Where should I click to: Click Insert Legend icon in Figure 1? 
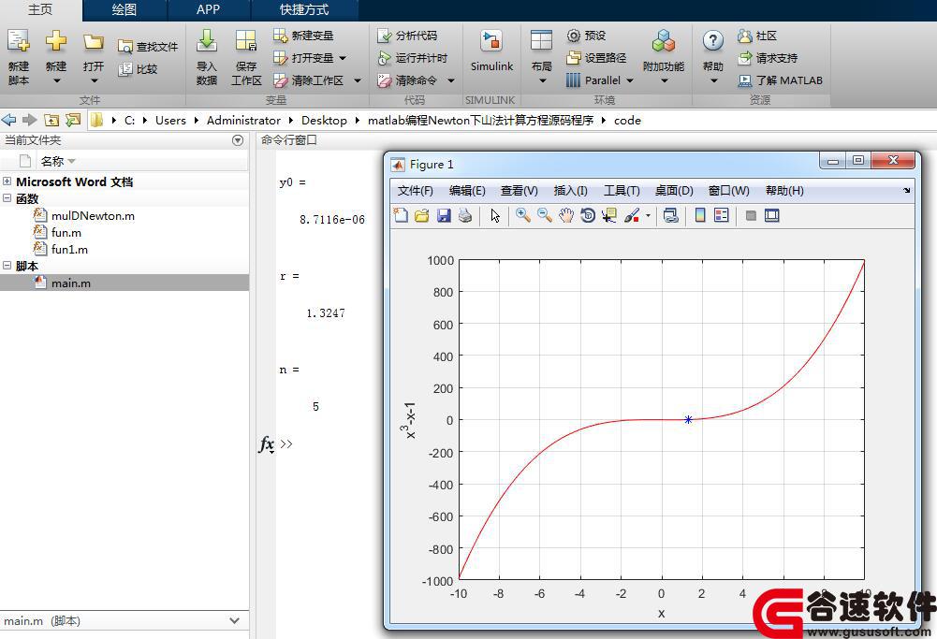coord(722,215)
